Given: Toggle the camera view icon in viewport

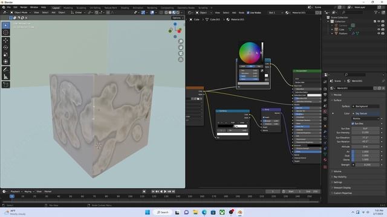Looking at the screenshot, I should point(181,54).
